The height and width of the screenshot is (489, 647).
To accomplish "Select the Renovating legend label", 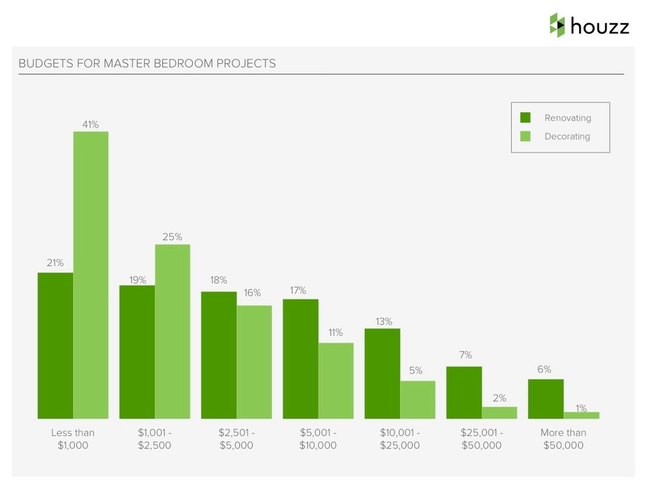I will click(x=567, y=118).
